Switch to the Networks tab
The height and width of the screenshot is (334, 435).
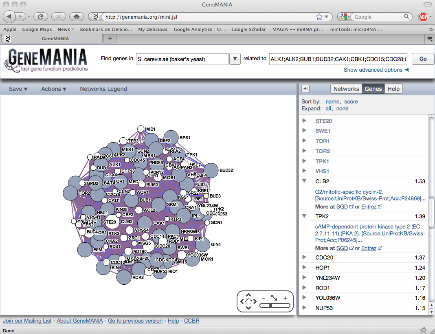346,89
